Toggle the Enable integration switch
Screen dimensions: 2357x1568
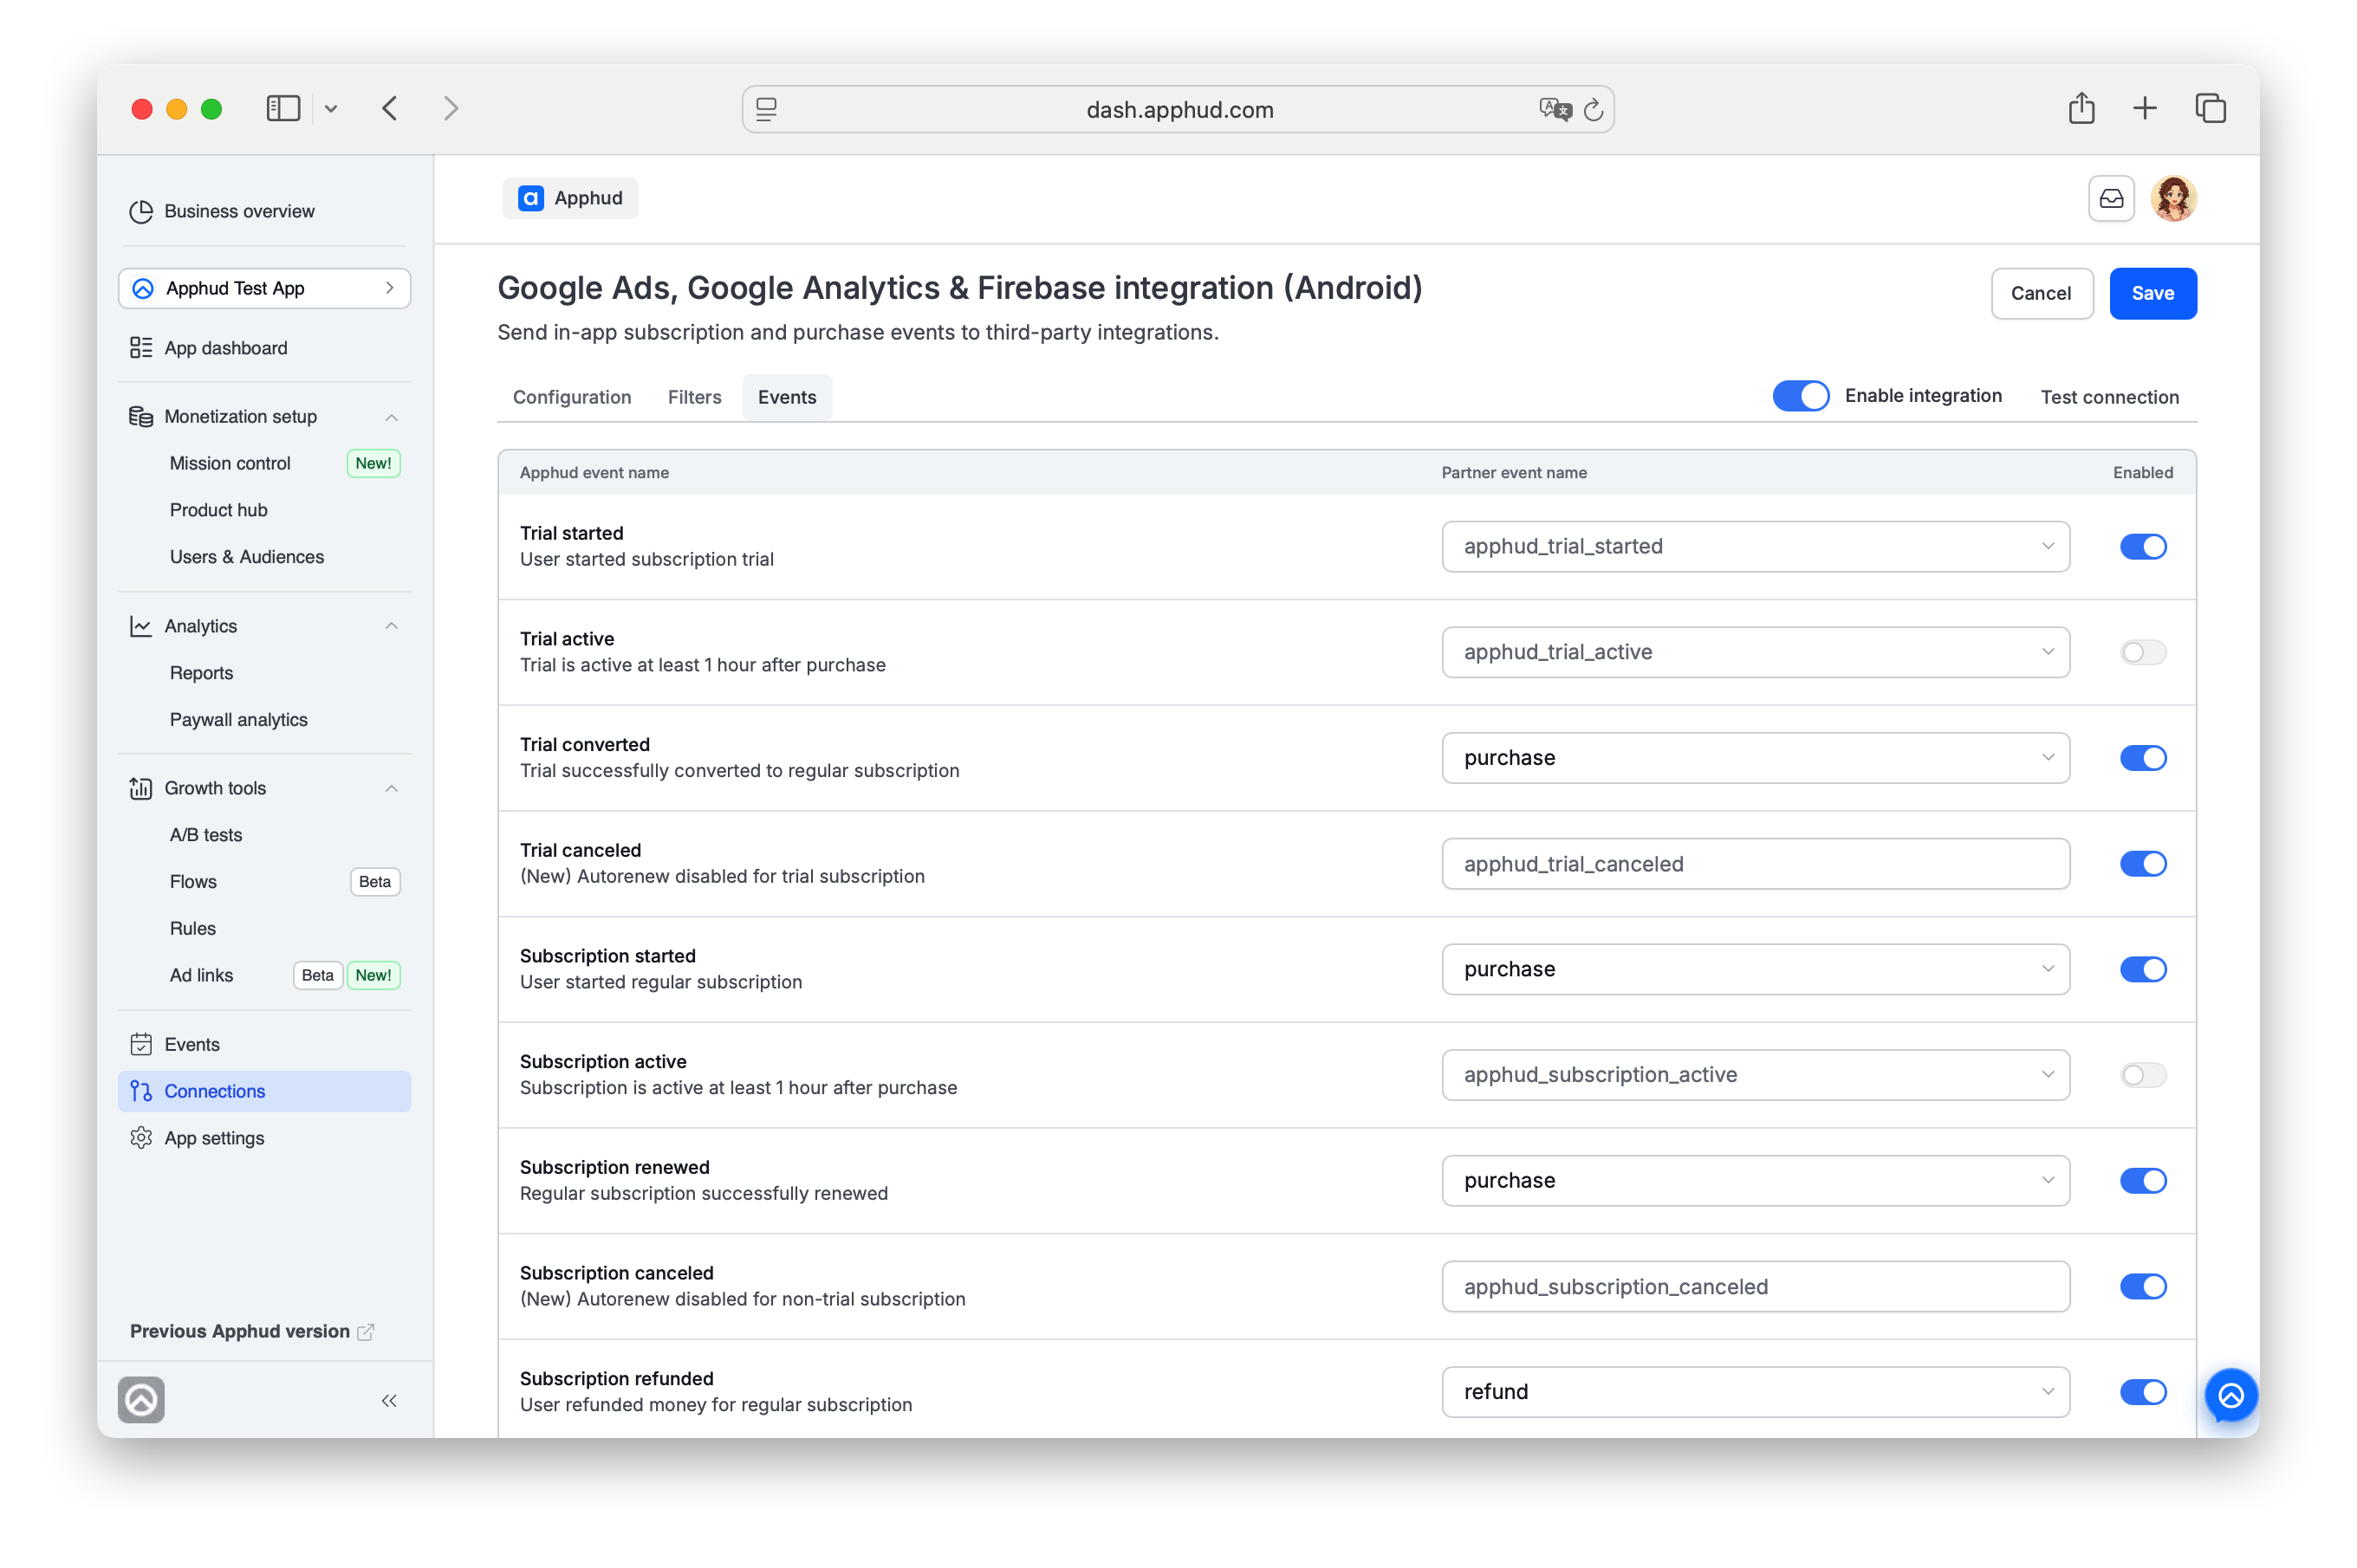click(x=1800, y=396)
